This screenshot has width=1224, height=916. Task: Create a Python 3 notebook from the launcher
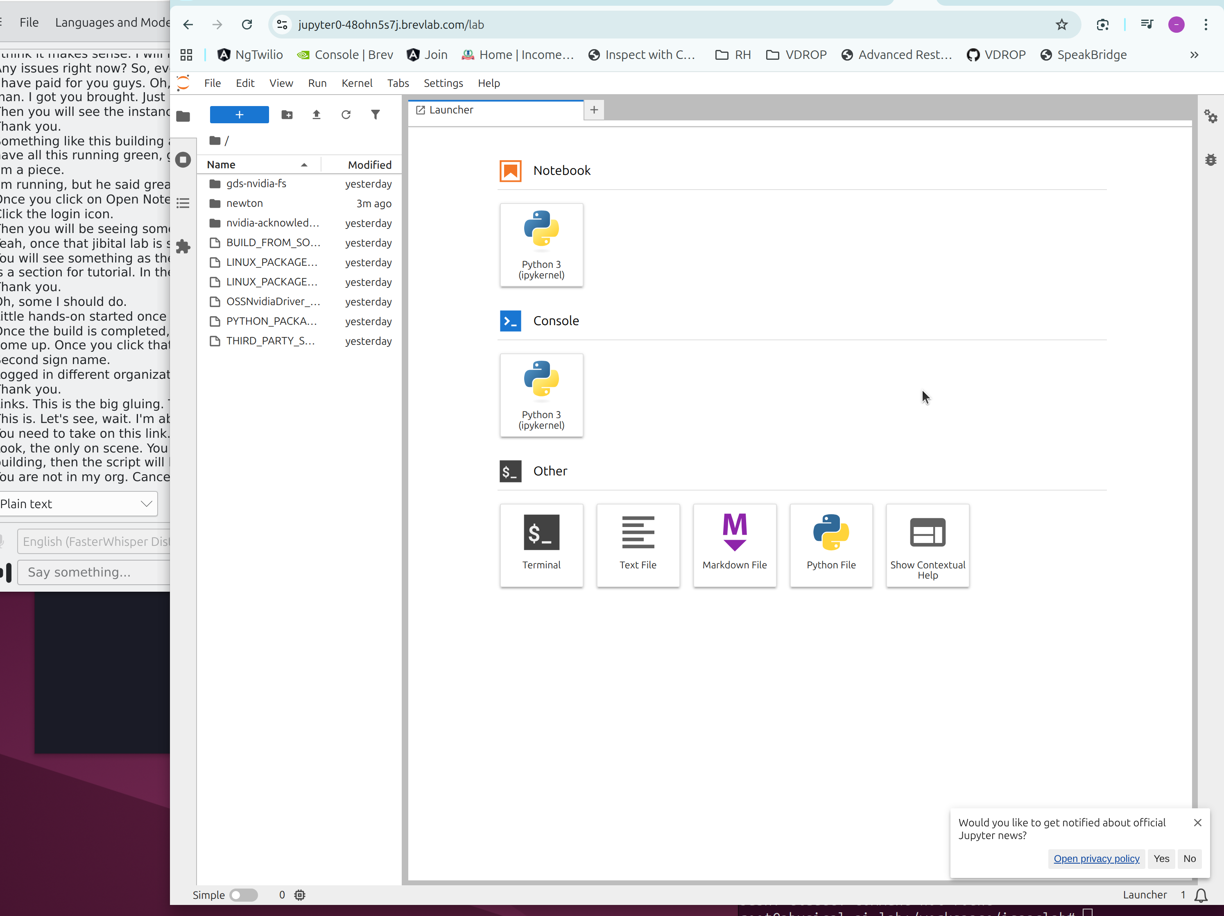coord(541,244)
